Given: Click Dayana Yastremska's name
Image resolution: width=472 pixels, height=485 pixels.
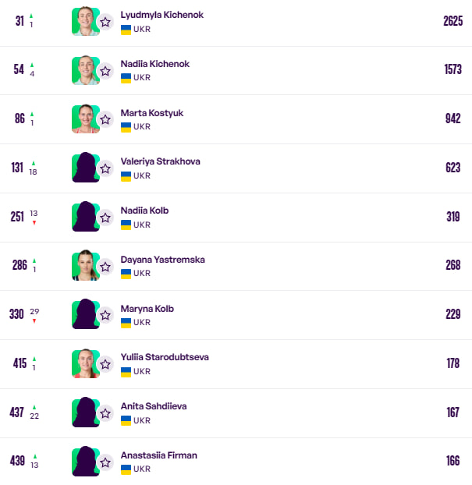Looking at the screenshot, I should pyautogui.click(x=162, y=260).
